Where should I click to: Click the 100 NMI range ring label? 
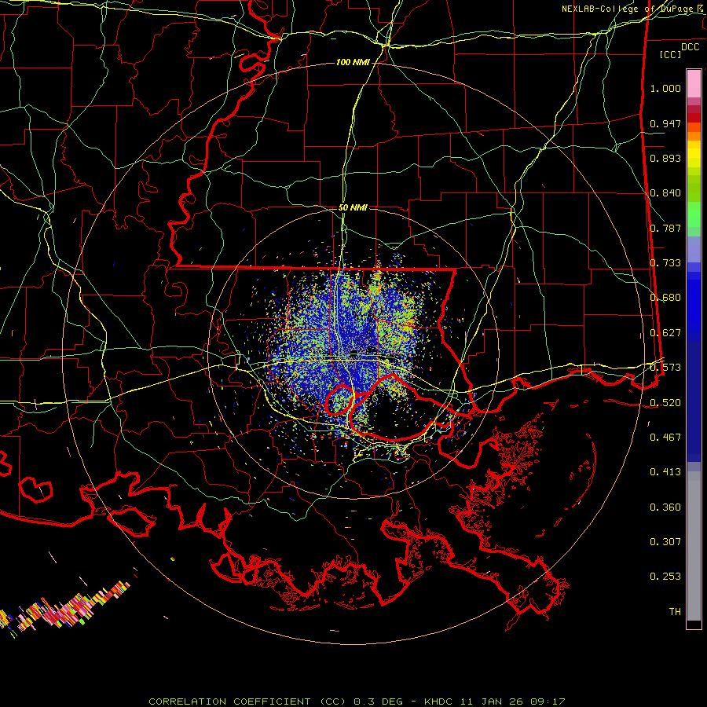(x=353, y=62)
